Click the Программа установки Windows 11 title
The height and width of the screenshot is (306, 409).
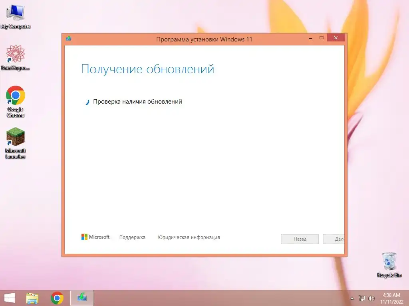(x=204, y=39)
